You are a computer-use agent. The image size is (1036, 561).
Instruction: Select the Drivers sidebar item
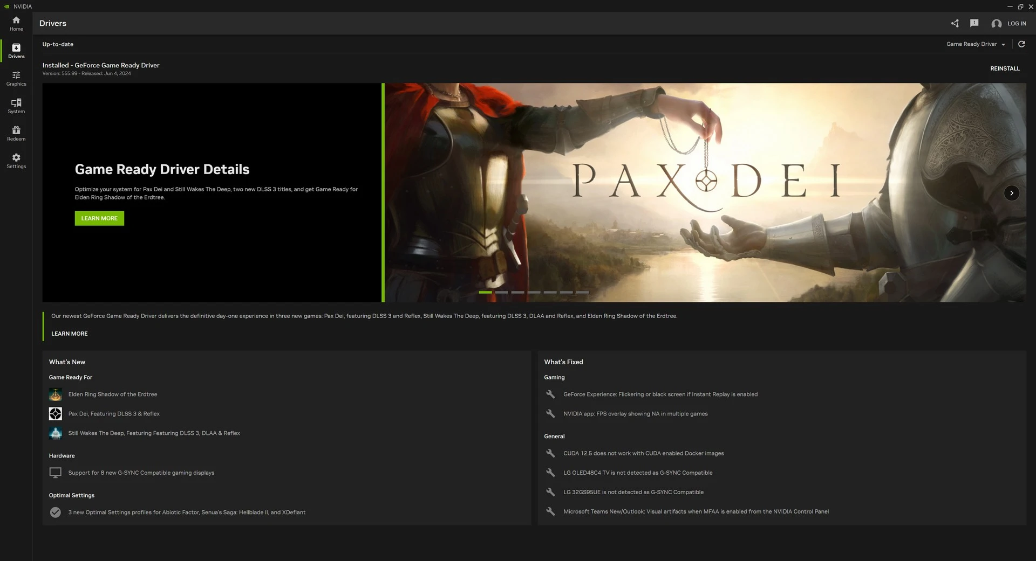(x=16, y=51)
